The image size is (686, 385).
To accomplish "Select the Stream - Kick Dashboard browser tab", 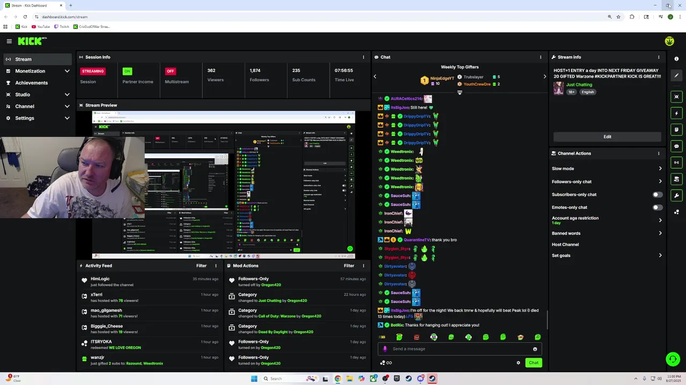I will pyautogui.click(x=34, y=5).
